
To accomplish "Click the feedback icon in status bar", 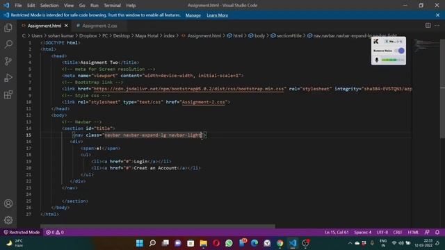I will (x=427, y=232).
